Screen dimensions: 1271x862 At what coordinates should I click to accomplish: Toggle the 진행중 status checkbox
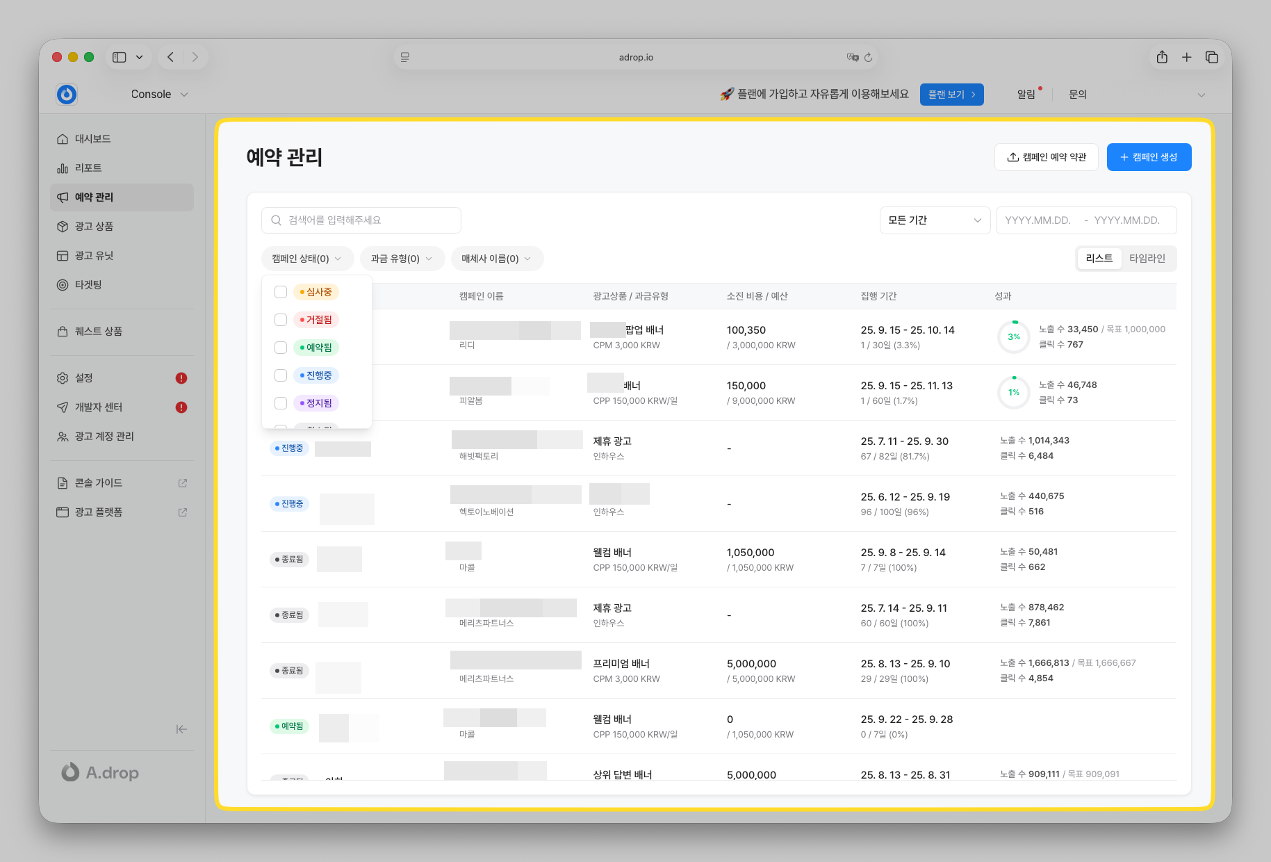point(281,375)
